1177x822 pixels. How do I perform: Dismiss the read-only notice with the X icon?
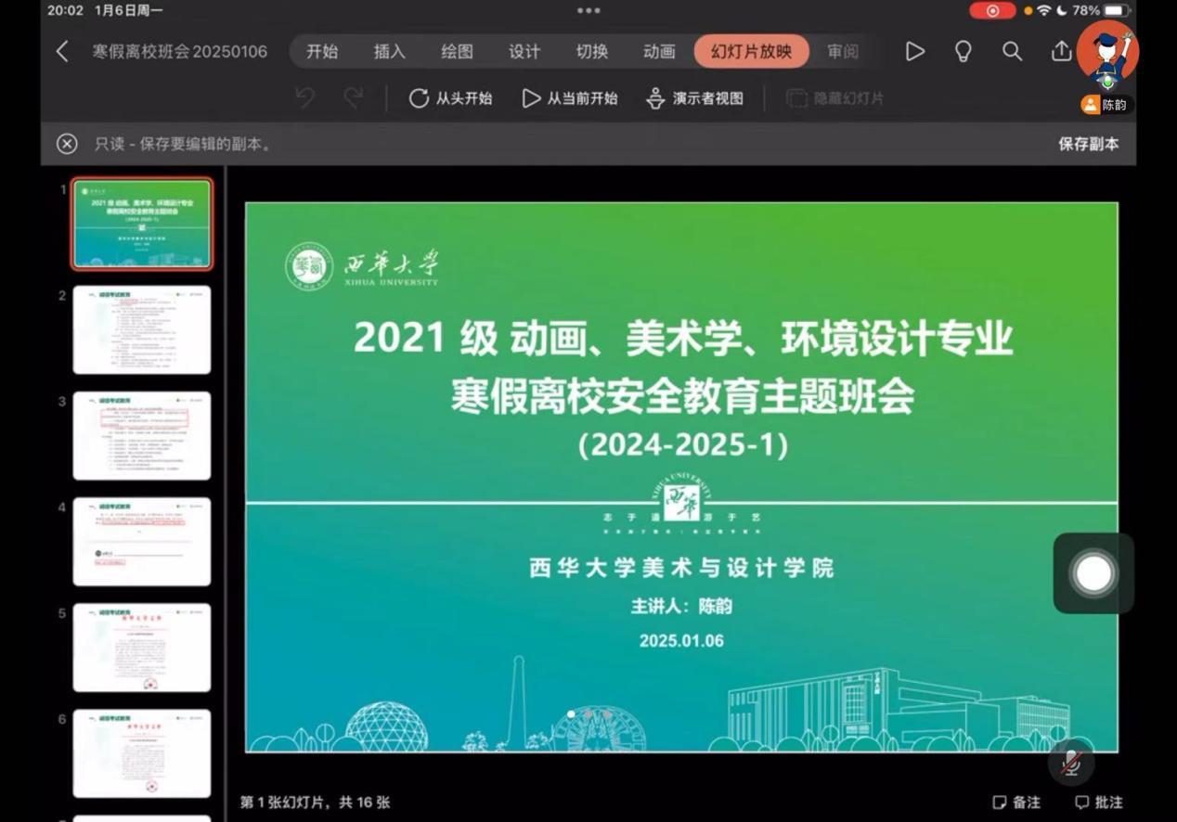(67, 144)
